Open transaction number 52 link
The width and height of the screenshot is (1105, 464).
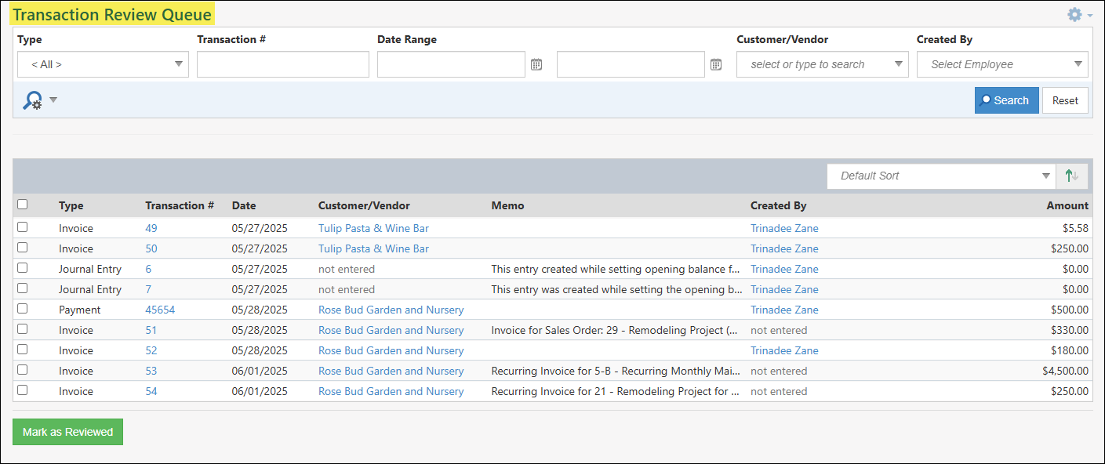point(151,350)
